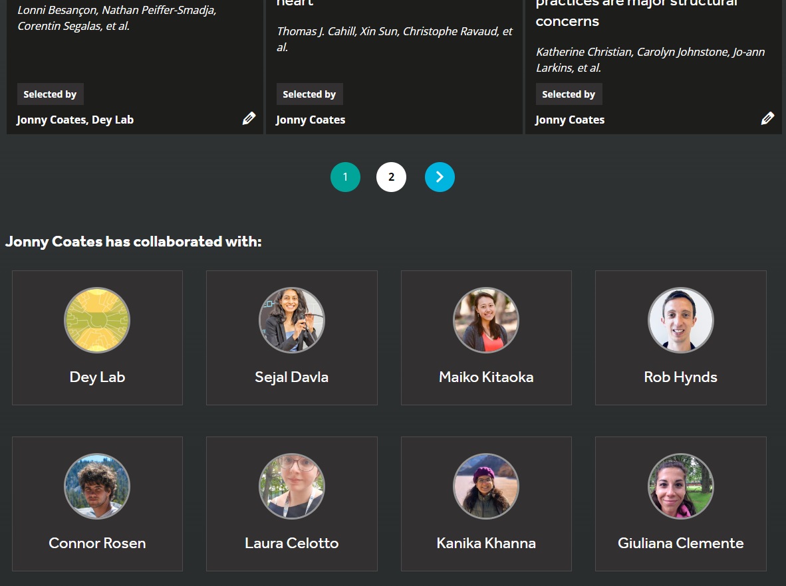The width and height of the screenshot is (786, 586).
Task: Open the Dey Lab name link
Action: 97,377
